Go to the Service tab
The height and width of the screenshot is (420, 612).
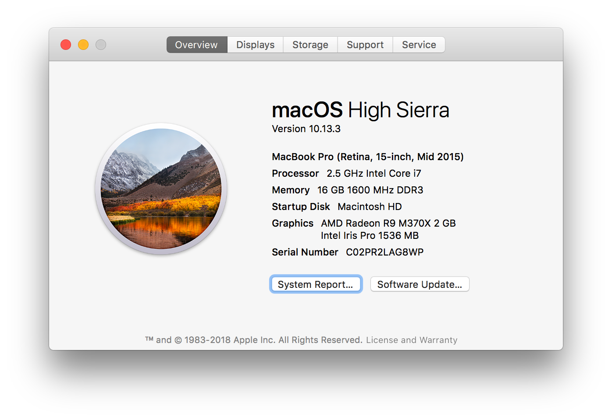pos(419,45)
